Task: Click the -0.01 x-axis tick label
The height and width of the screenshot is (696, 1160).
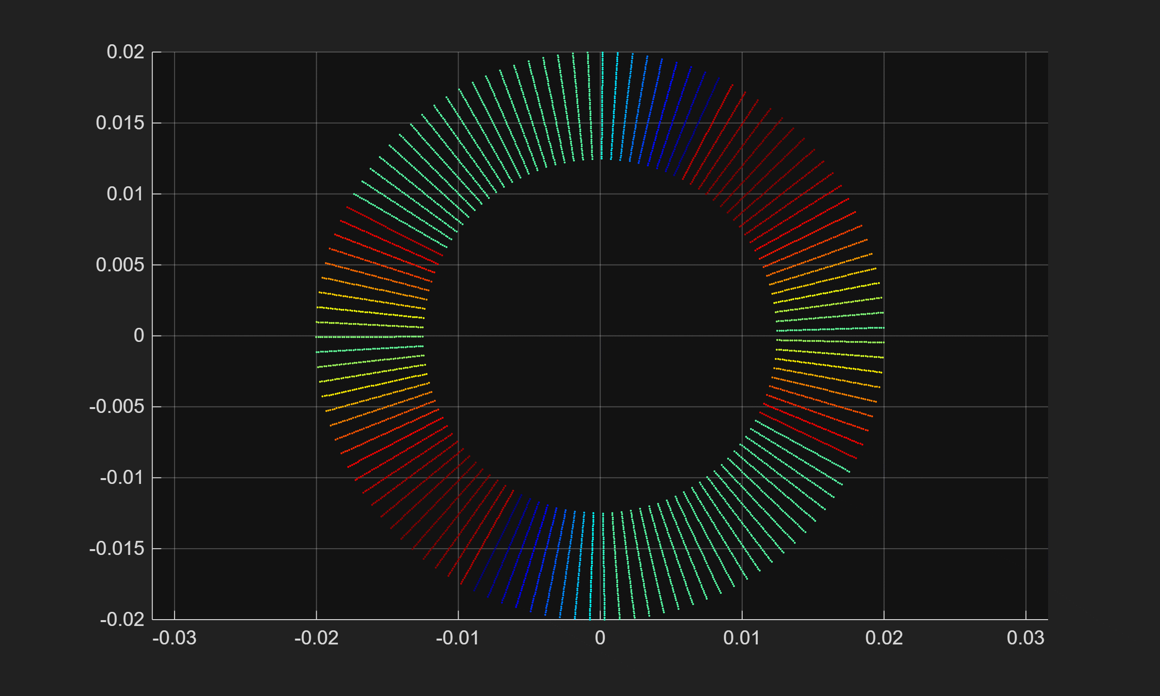Action: pyautogui.click(x=458, y=638)
